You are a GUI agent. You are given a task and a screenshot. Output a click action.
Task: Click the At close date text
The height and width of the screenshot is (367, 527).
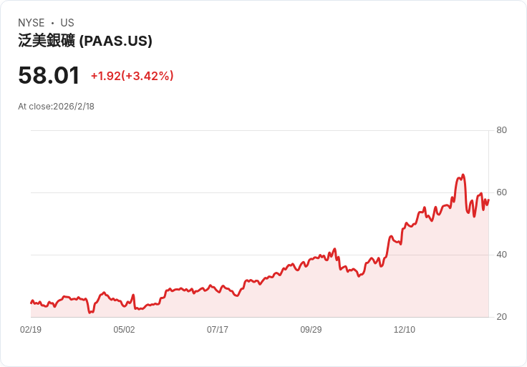pos(56,107)
